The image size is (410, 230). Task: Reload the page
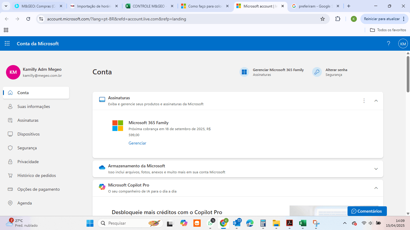[x=28, y=19]
